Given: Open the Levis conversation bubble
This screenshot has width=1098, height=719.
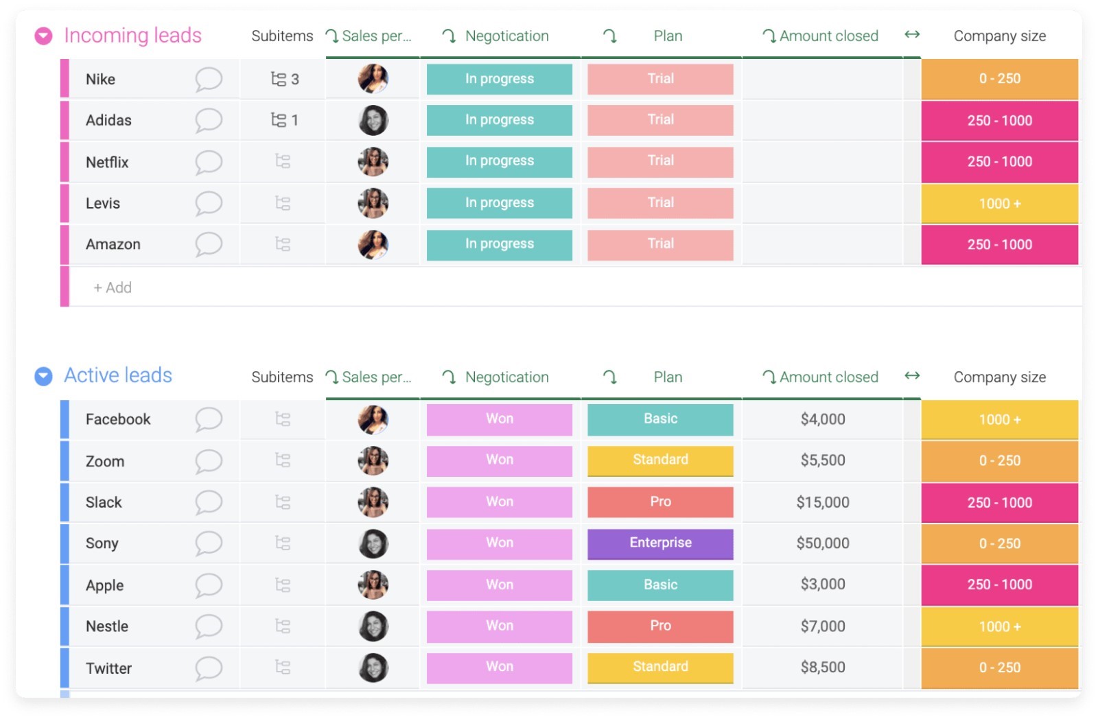Looking at the screenshot, I should point(209,204).
